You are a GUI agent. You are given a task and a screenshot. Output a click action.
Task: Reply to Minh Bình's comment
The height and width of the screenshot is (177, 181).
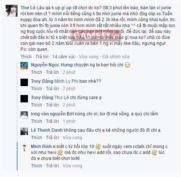tap(53, 166)
